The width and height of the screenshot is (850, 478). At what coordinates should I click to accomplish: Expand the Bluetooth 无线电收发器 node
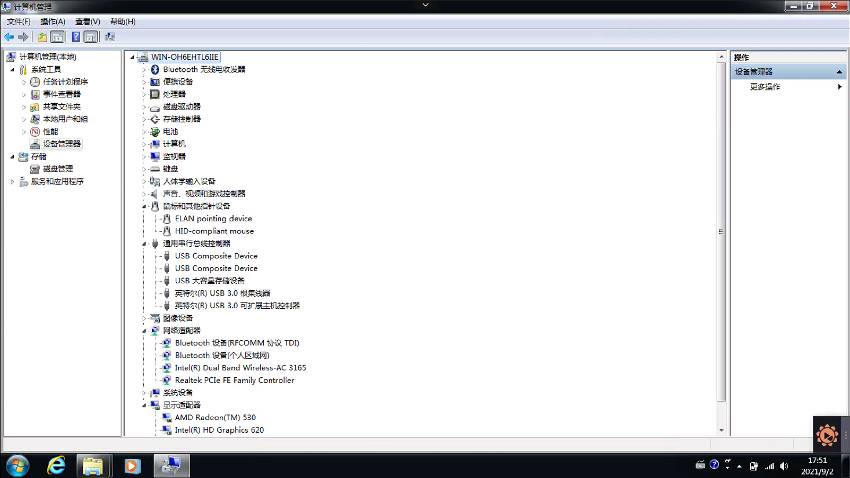pyautogui.click(x=144, y=70)
